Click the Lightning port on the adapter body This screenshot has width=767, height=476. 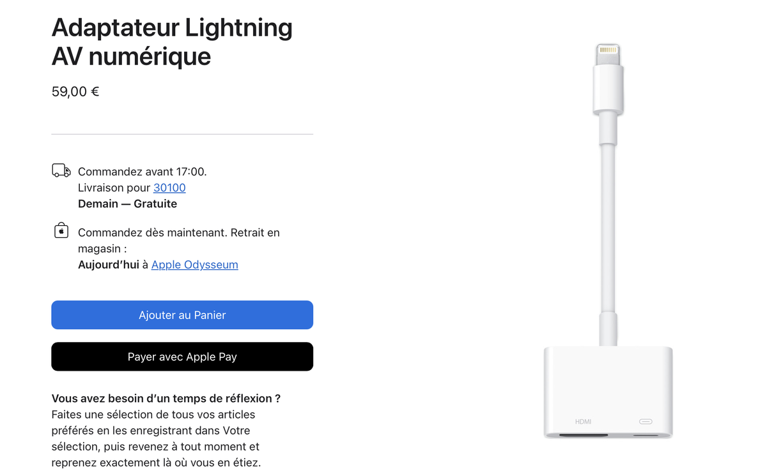[x=646, y=421]
